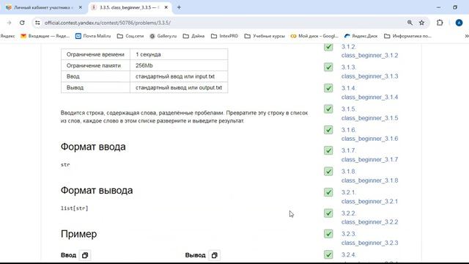Click стандартный ввод или input.txt cell
Viewport: 469px width, 264px height.
pyautogui.click(x=179, y=76)
